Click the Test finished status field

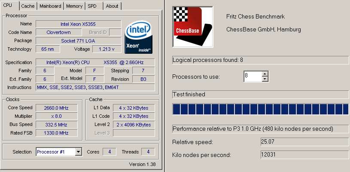tap(260, 95)
